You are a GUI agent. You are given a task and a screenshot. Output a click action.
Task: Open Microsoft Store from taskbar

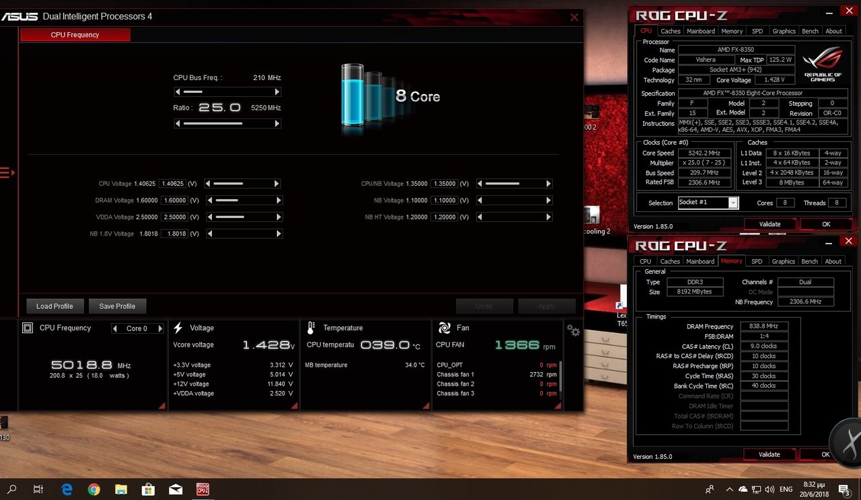click(148, 489)
